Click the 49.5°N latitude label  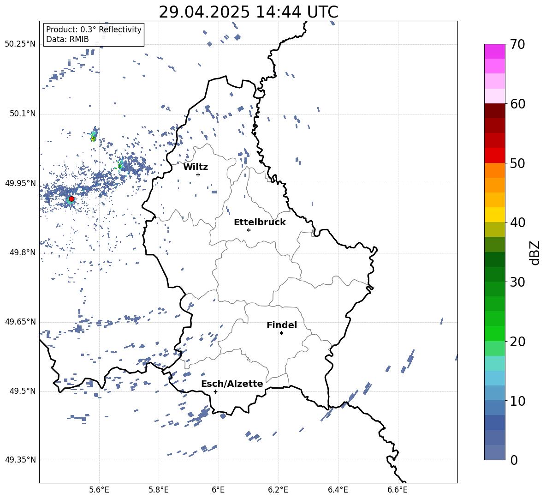click(22, 391)
